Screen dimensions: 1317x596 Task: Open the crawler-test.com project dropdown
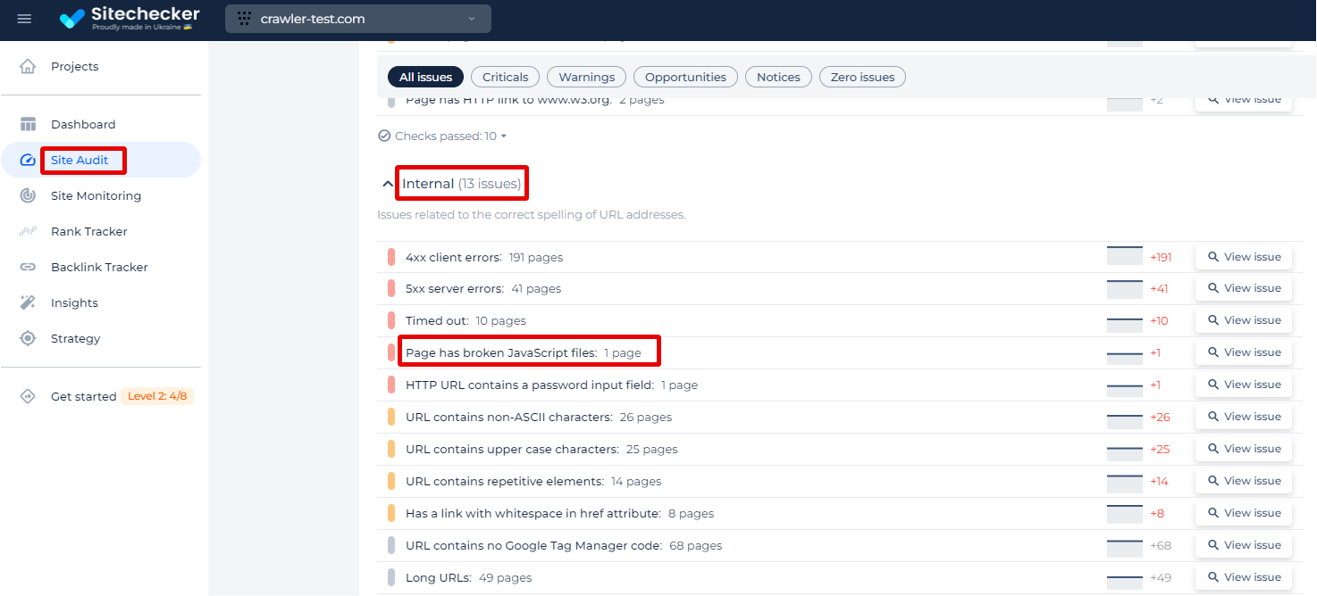tap(358, 19)
